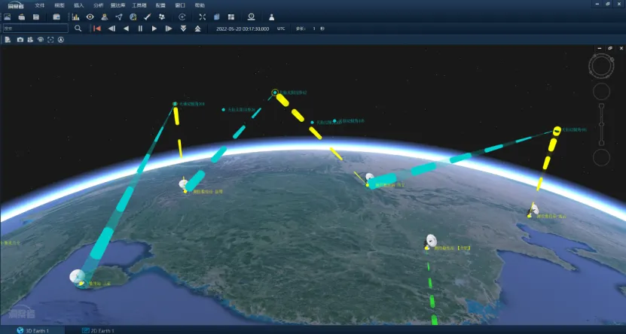Click the camera snapshot icon
This screenshot has width=626, height=334.
tap(19, 39)
